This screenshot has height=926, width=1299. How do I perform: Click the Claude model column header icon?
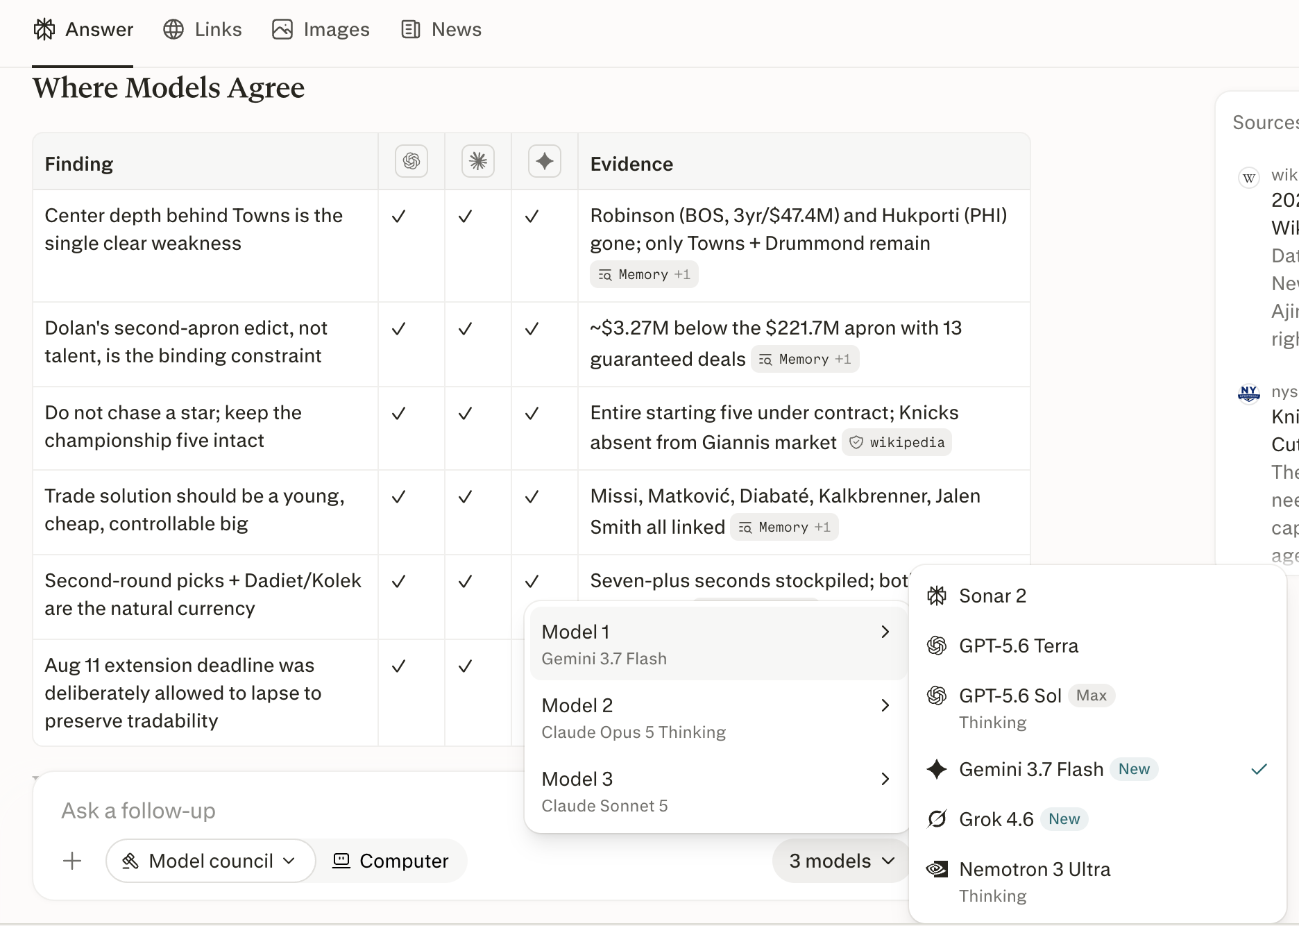[478, 161]
